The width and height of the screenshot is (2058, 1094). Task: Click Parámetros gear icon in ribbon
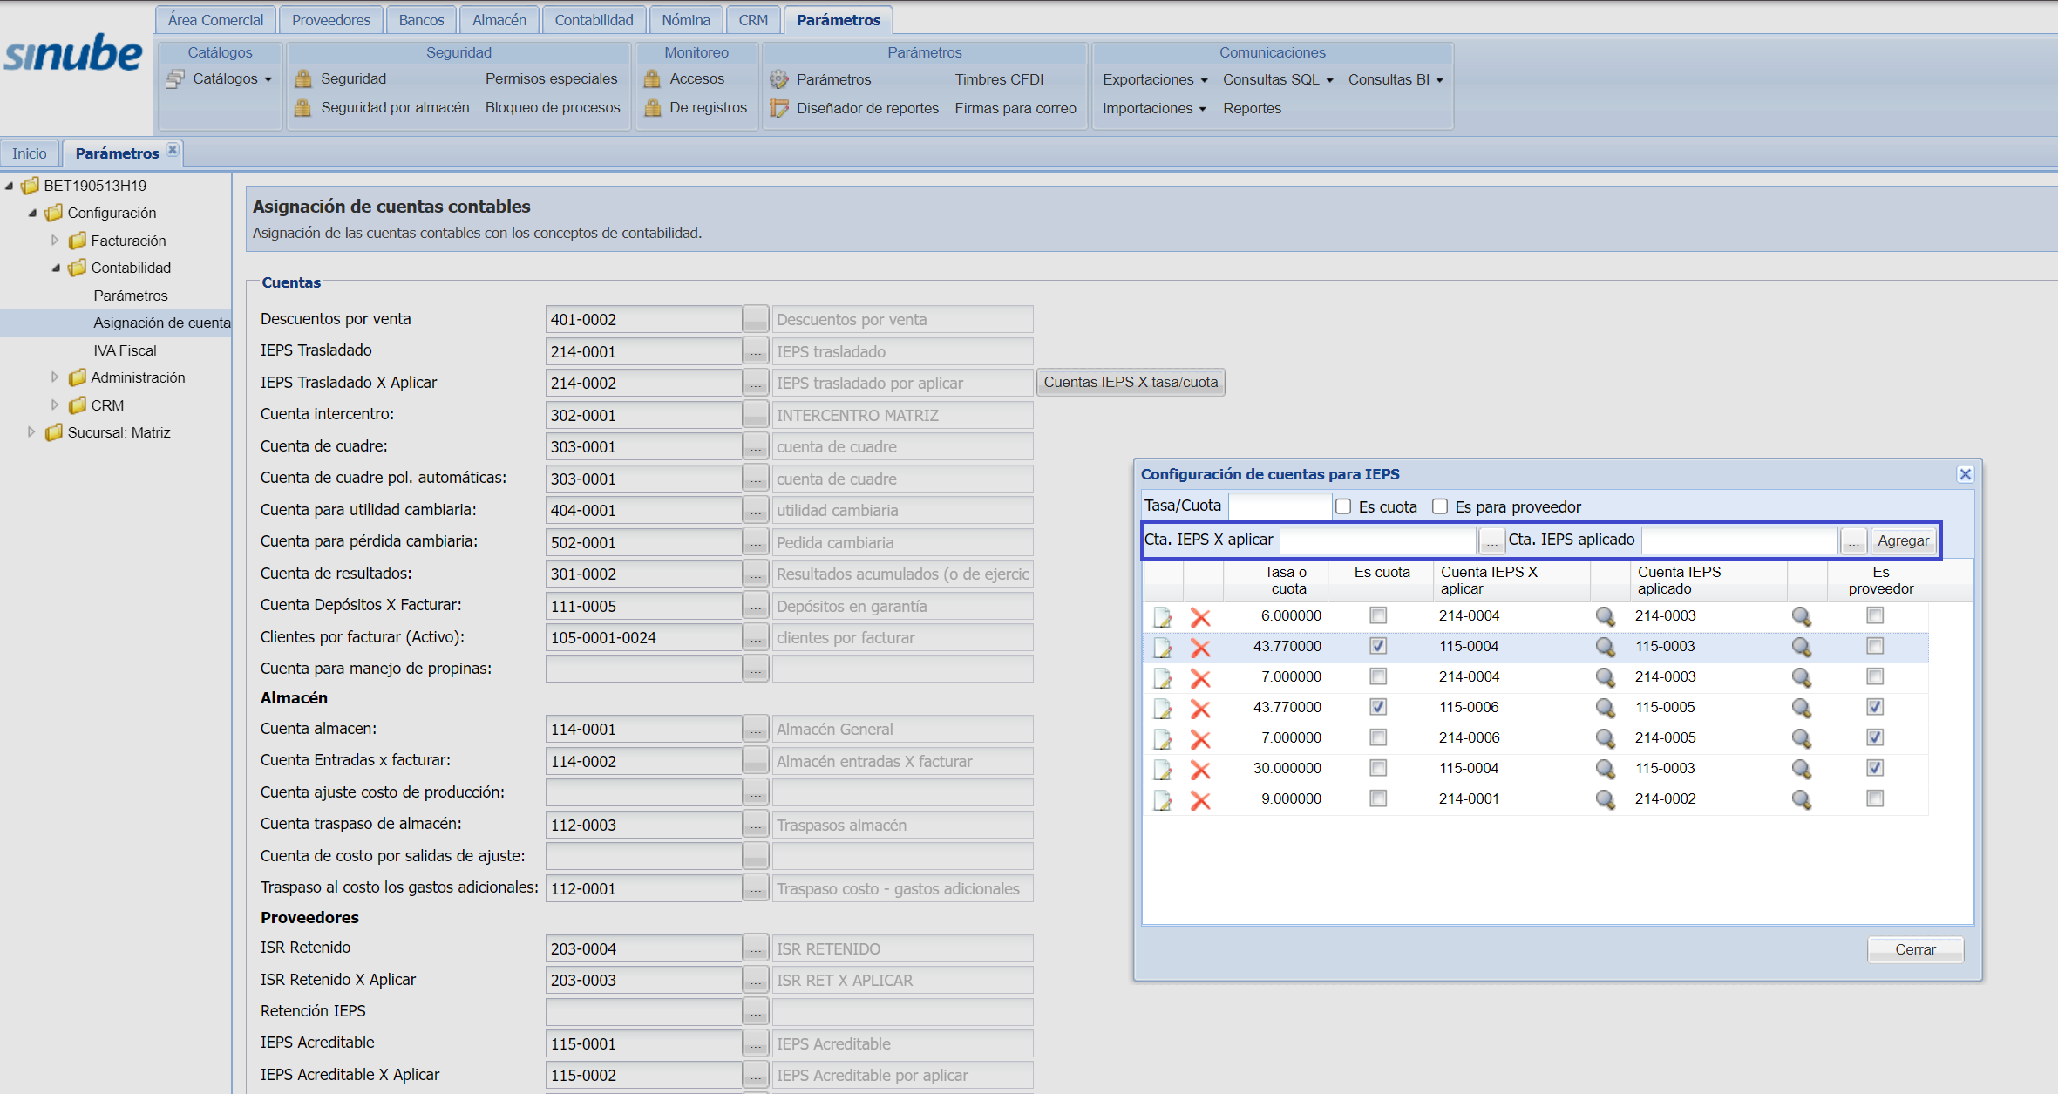778,79
